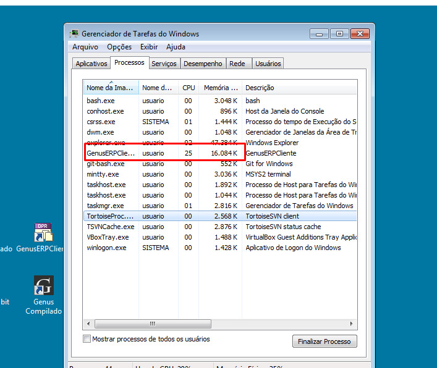Switch to the Desempenho tab
Screen dimensions: 437x368
pyautogui.click(x=203, y=64)
